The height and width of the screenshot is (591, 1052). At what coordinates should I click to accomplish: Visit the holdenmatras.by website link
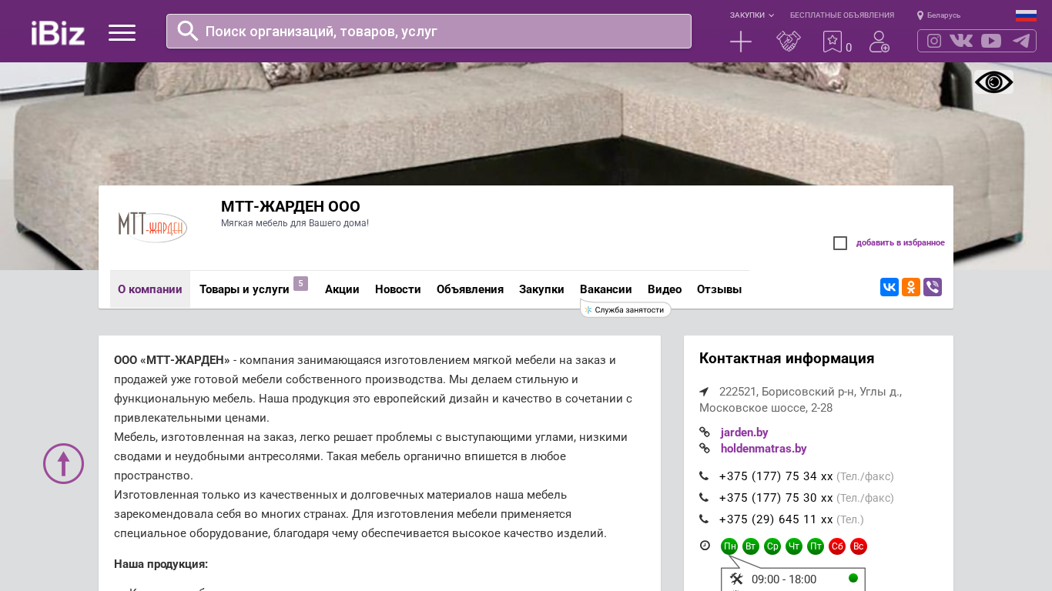pyautogui.click(x=763, y=449)
